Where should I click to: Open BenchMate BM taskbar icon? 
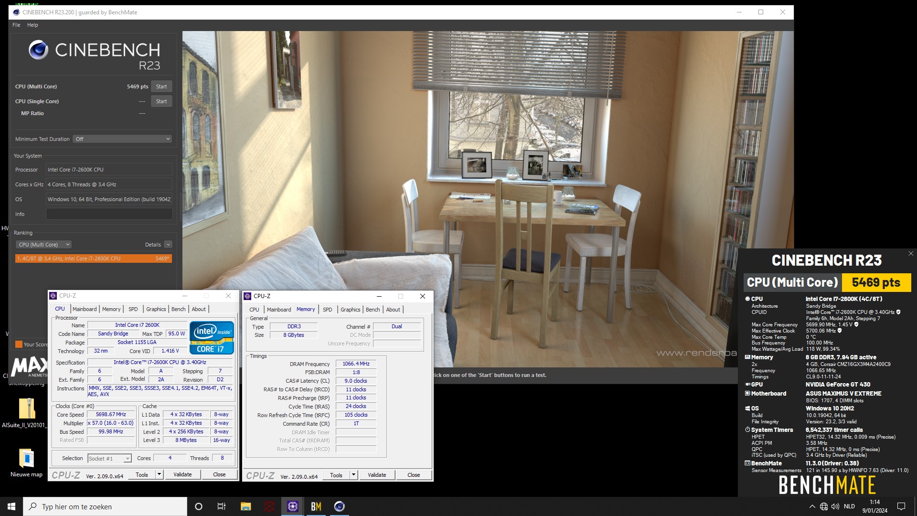[316, 506]
